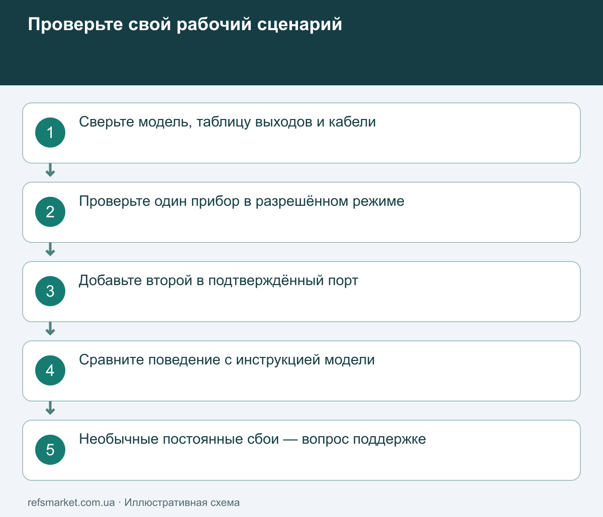Click the "Иллюстративная схема" footer label
Image resolution: width=603 pixels, height=517 pixels.
(x=182, y=502)
